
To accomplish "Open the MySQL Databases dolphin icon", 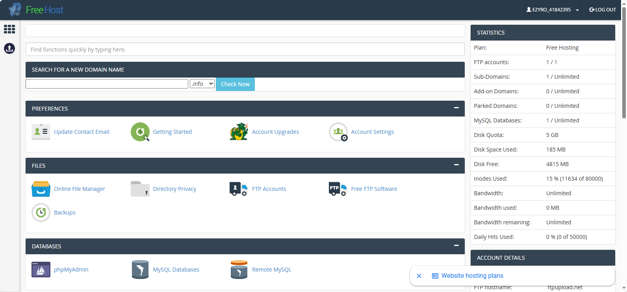I will point(140,270).
